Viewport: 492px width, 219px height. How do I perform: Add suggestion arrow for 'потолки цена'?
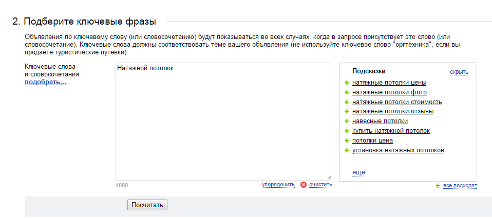click(347, 141)
